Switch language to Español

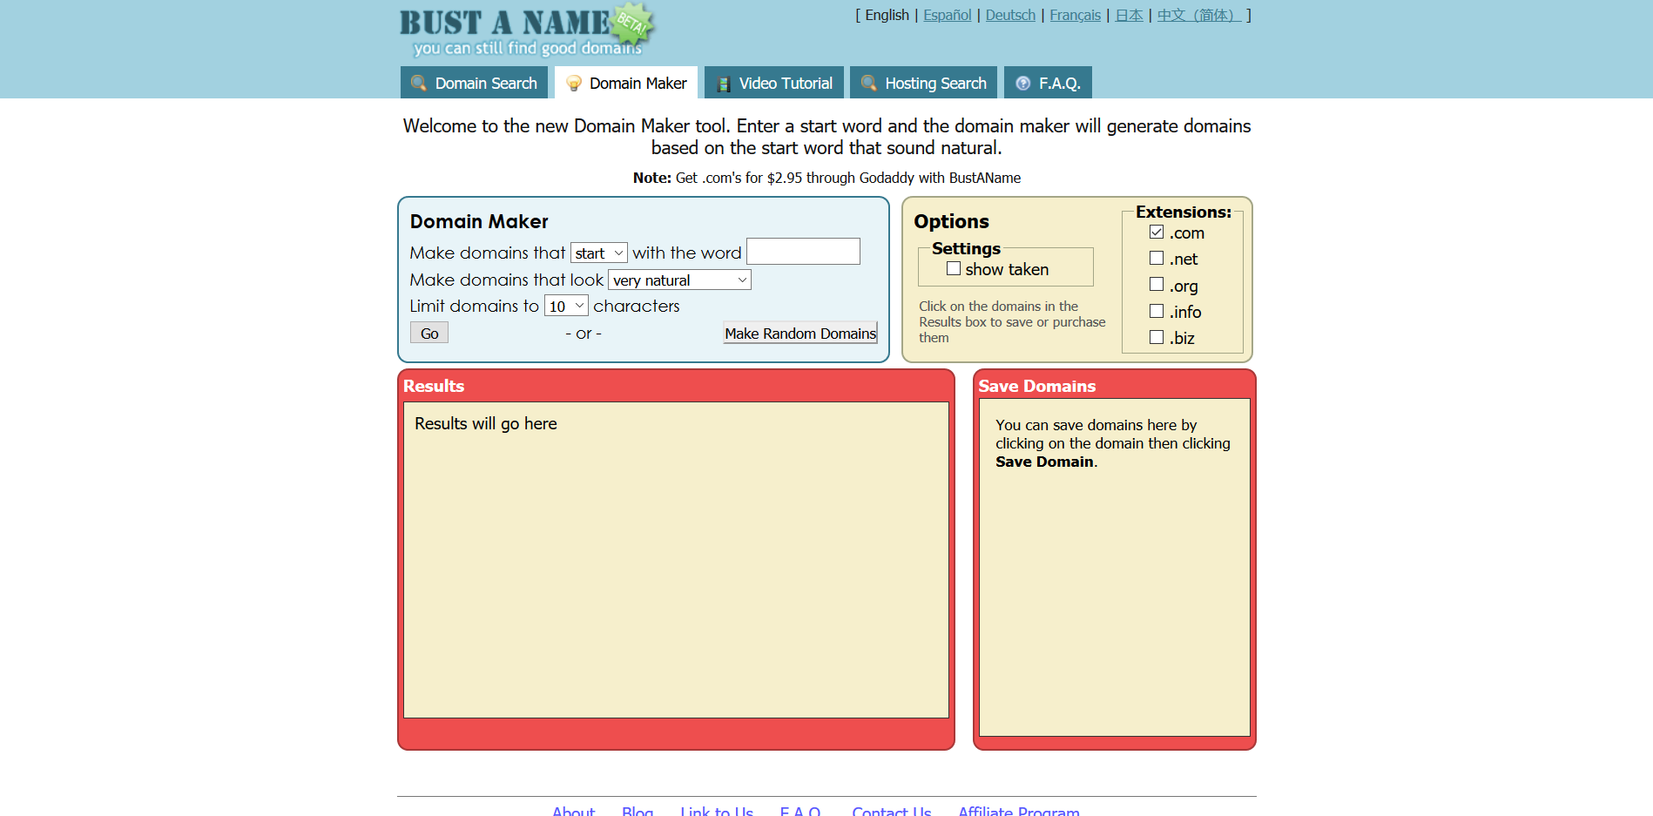coord(947,16)
